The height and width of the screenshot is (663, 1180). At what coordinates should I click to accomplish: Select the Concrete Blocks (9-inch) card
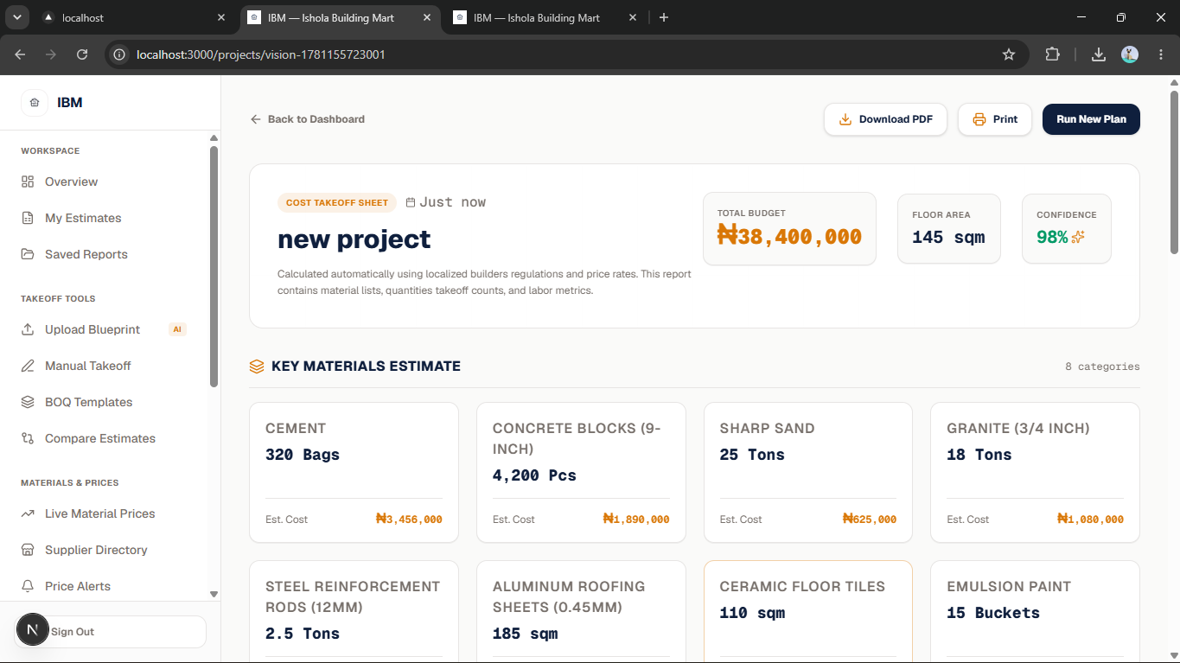pos(581,472)
